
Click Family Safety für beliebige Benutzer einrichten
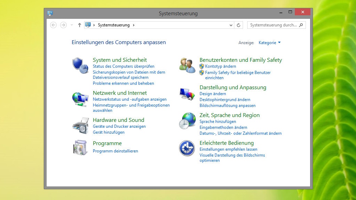(x=238, y=75)
